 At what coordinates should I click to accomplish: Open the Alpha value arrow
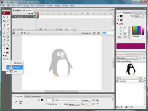coord(129,37)
